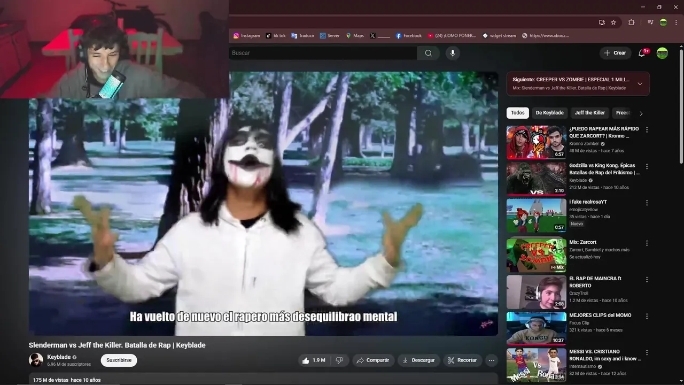Click the Compartir share button
684x385 pixels.
373,360
